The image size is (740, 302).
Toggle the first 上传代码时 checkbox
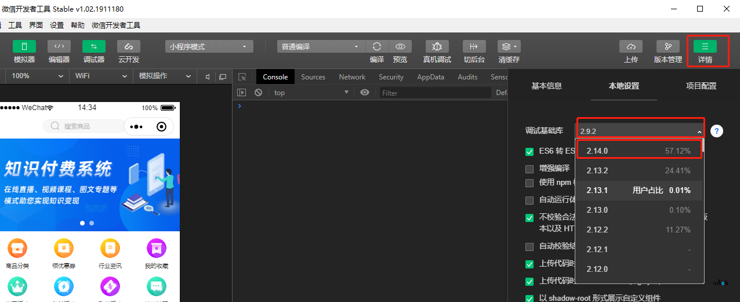[529, 264]
